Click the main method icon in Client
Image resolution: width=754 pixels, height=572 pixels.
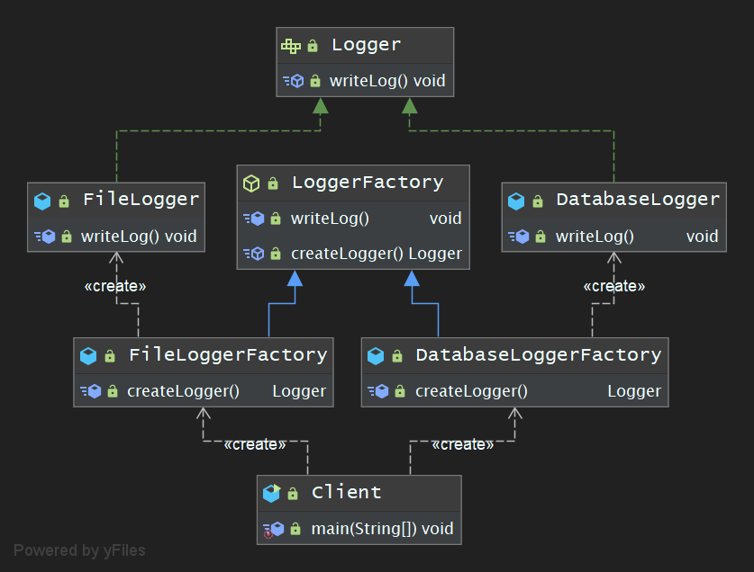[x=273, y=529]
